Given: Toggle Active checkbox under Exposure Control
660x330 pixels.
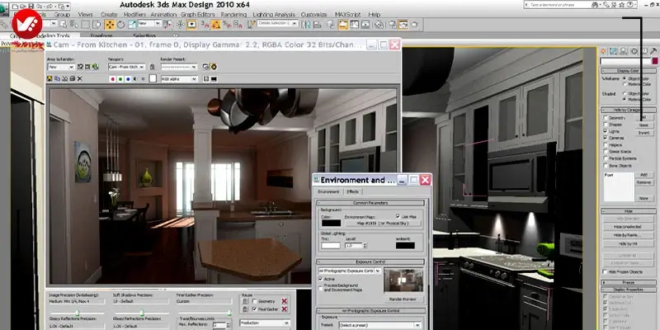Looking at the screenshot, I should tap(321, 279).
